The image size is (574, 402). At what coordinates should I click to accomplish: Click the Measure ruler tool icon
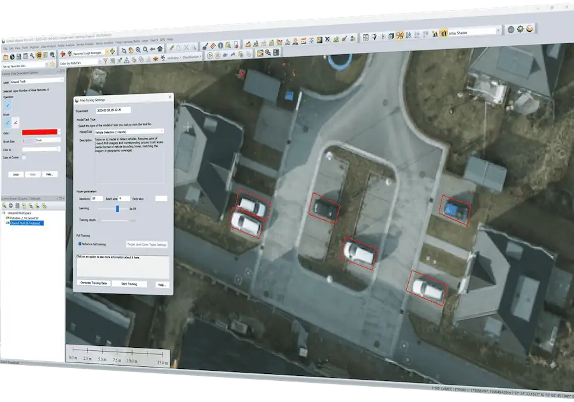(x=212, y=46)
